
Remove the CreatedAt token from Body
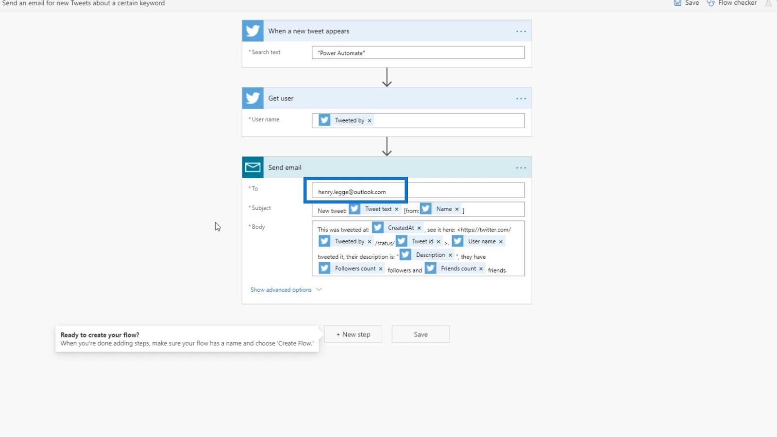pos(419,228)
